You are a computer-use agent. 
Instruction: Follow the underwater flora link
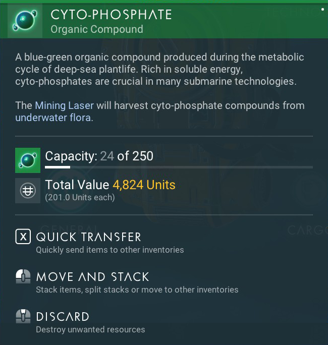pos(53,118)
